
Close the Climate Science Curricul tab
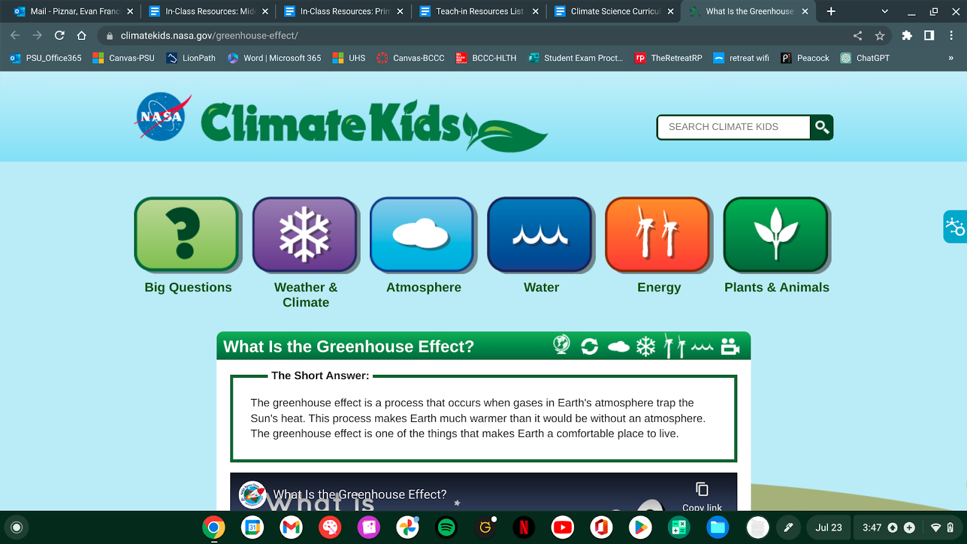pos(670,11)
